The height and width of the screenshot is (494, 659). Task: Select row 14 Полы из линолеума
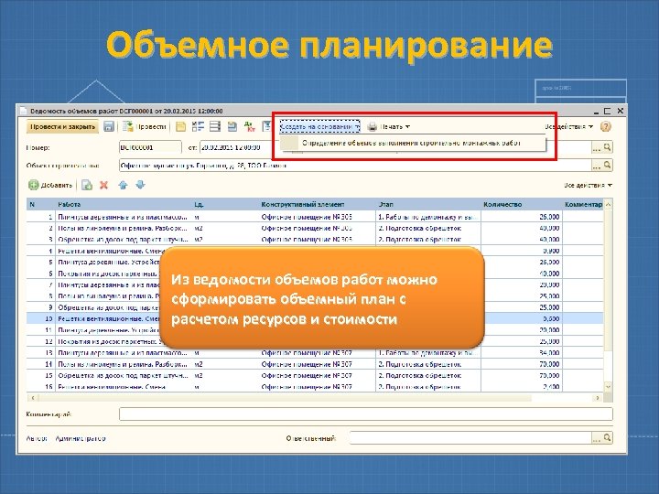tap(315, 364)
